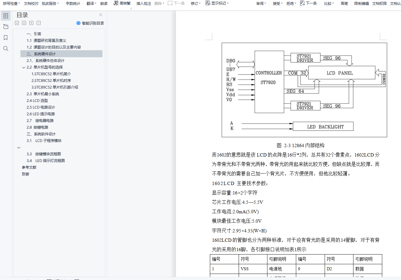Click the LED BACKLIGHT block in the diagram
Image resolution: width=401 pixels, height=280 pixels.
click(x=323, y=127)
